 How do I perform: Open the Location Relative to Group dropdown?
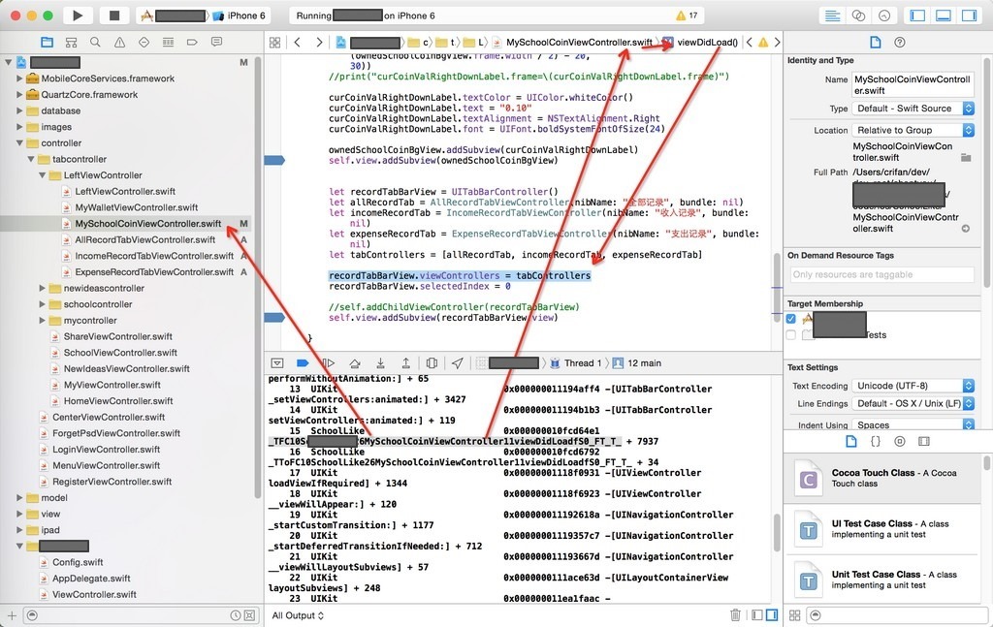913,130
